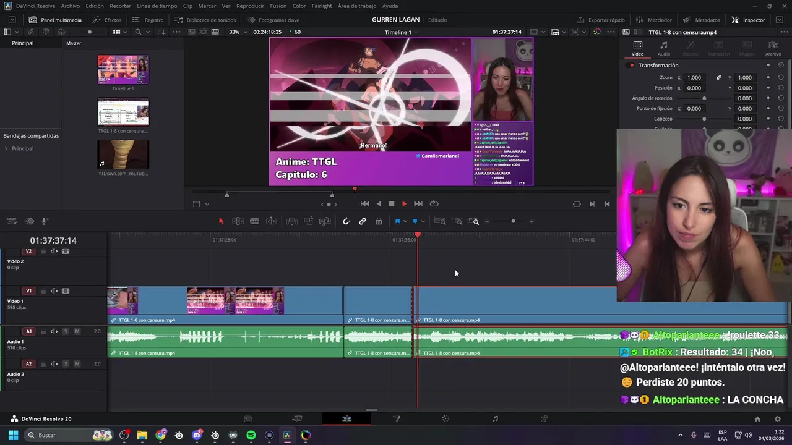Open the Mezclador panel
792x445 pixels.
click(x=655, y=20)
